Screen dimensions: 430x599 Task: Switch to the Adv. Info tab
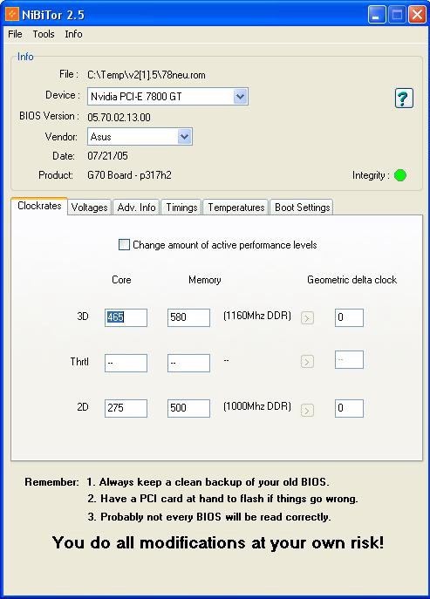click(136, 208)
